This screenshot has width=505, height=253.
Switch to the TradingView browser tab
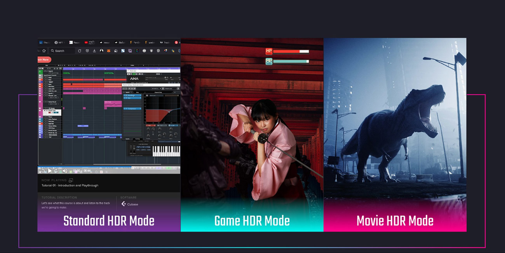tap(165, 43)
